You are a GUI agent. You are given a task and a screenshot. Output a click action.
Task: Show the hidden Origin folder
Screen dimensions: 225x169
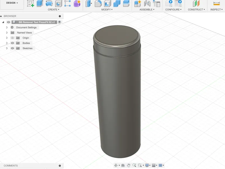[12, 38]
